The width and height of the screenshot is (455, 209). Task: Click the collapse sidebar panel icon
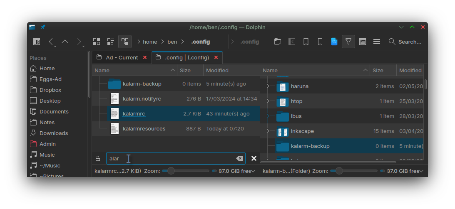[x=292, y=42]
